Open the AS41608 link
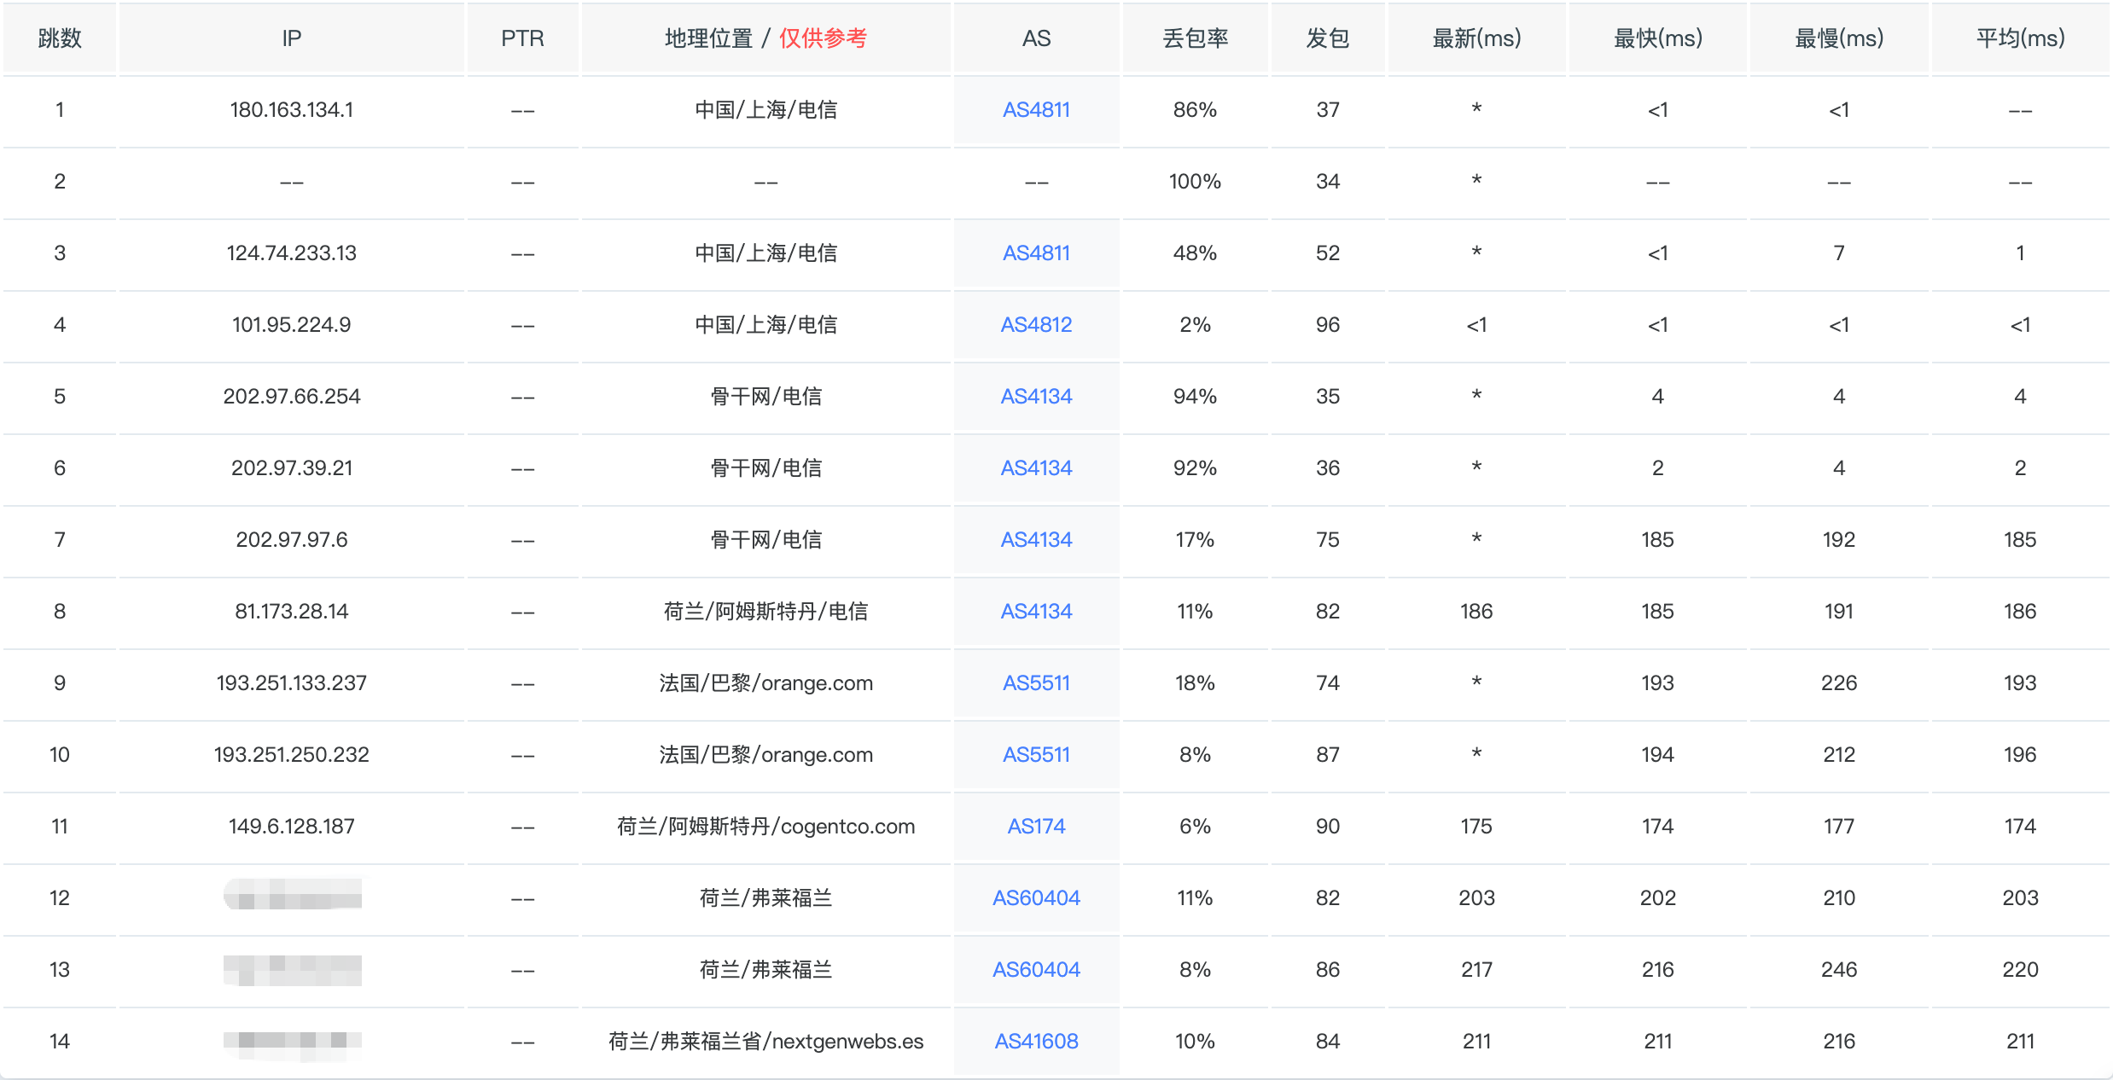2113x1080 pixels. point(1036,1042)
